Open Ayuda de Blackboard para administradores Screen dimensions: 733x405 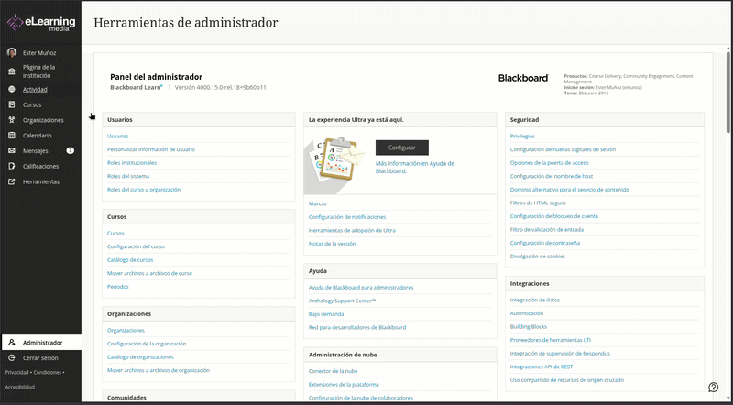pos(361,288)
